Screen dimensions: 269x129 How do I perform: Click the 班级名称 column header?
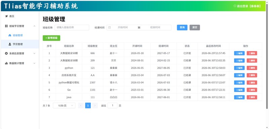click(x=69, y=46)
